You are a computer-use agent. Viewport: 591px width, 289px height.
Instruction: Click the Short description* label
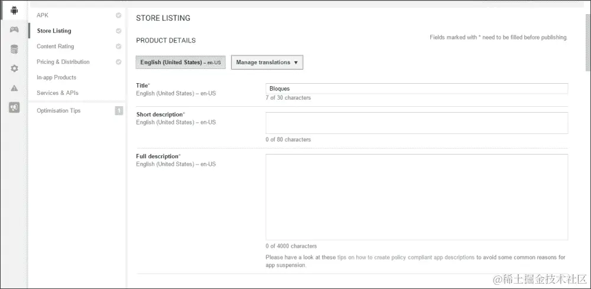pos(161,114)
